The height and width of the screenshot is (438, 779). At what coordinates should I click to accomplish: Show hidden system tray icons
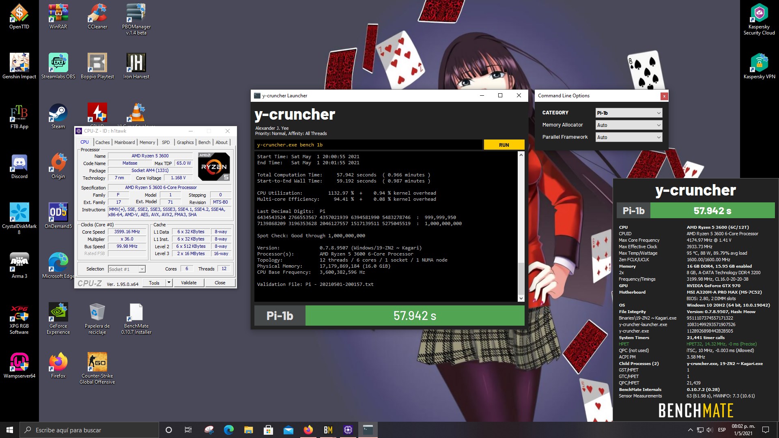tap(690, 430)
